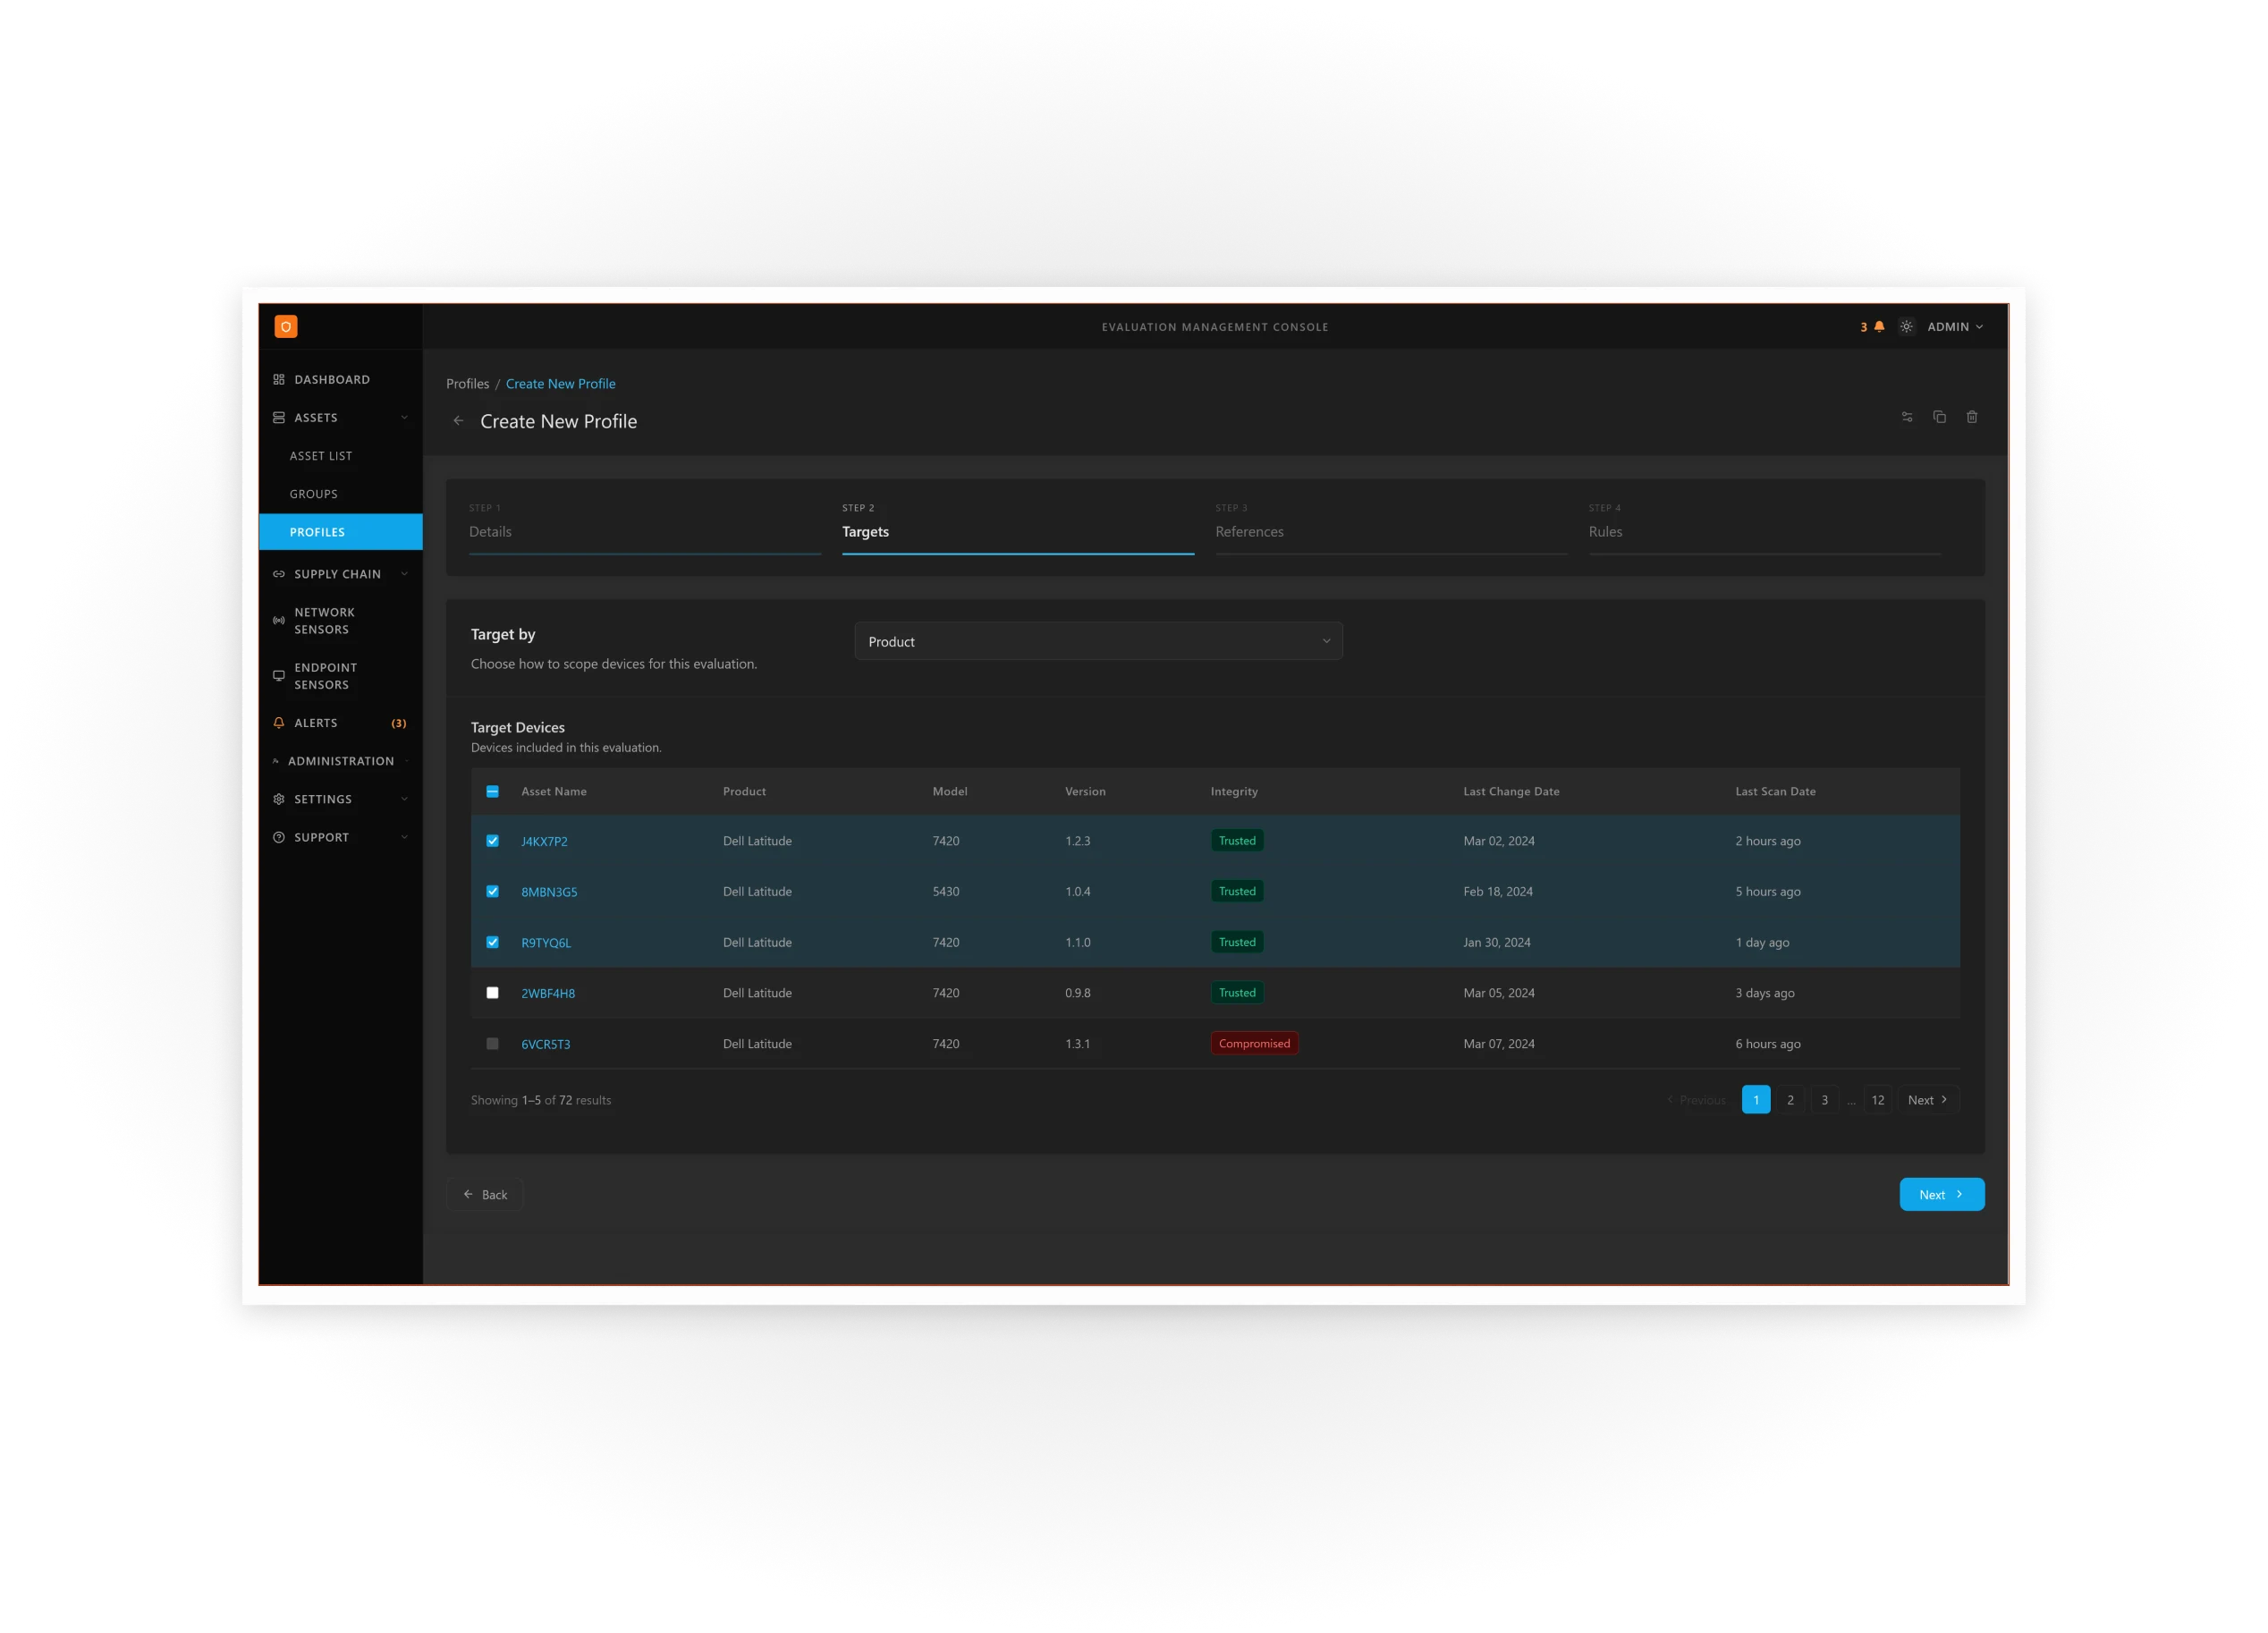Uncheck the J4KX7P2 row checkbox
2268x1633 pixels.
tap(492, 841)
